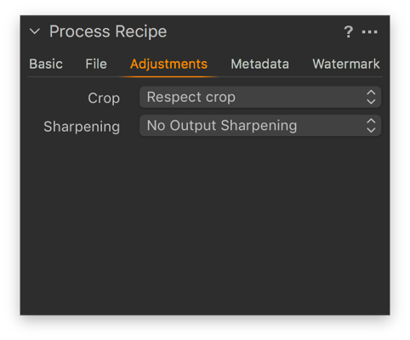410x340 pixels.
Task: Click the down chevron in Crop dropdown
Action: pos(371,102)
